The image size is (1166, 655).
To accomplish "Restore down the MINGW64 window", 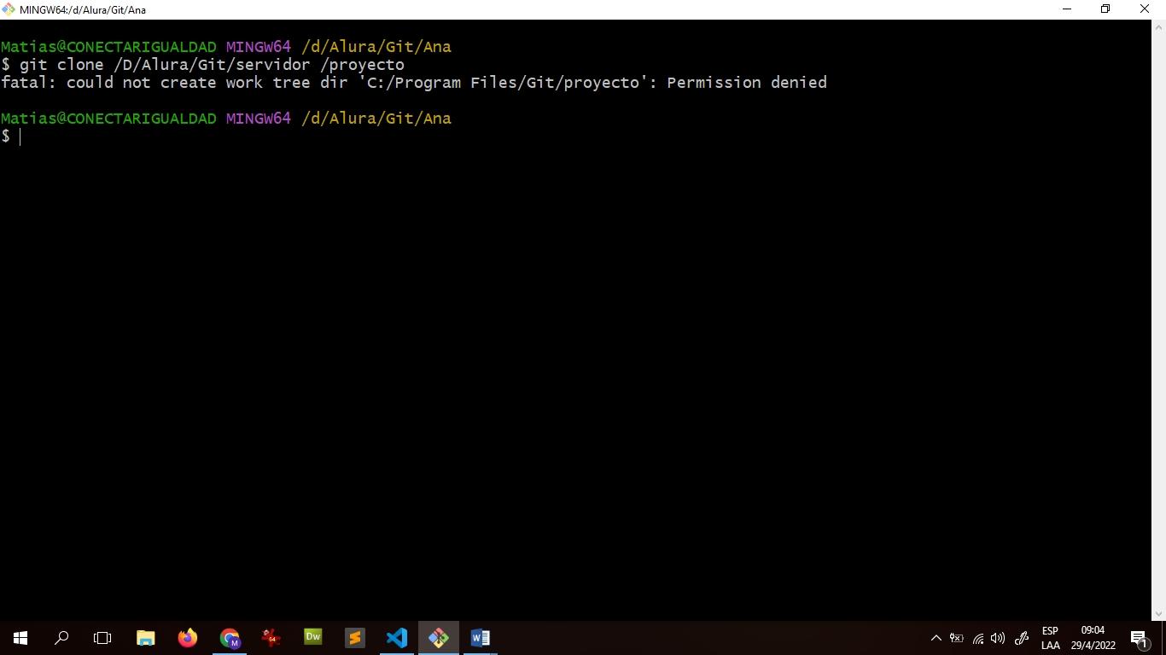I will 1105,9.
